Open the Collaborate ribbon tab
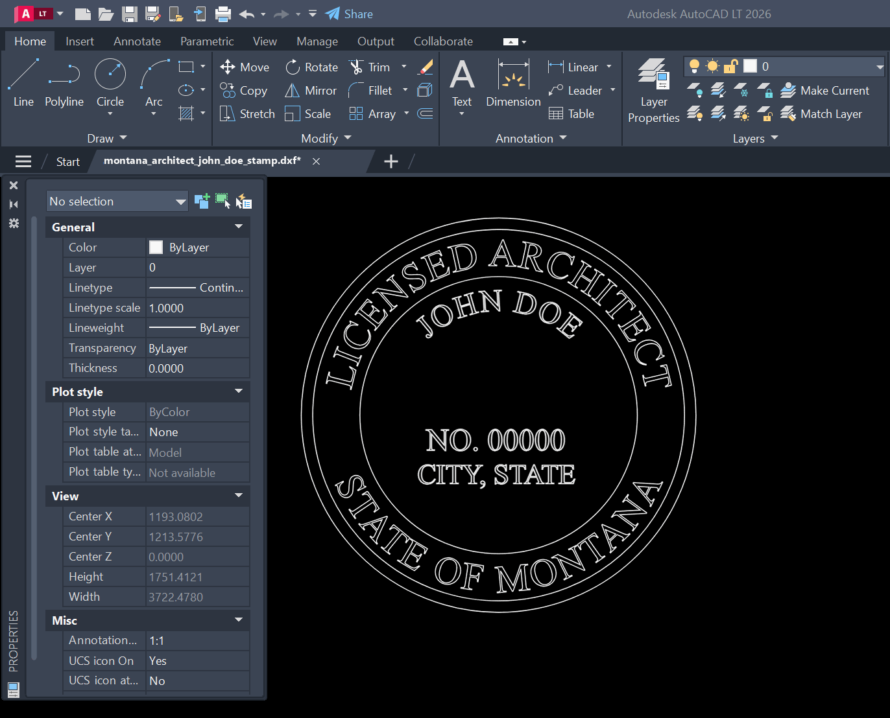The height and width of the screenshot is (718, 890). tap(443, 41)
